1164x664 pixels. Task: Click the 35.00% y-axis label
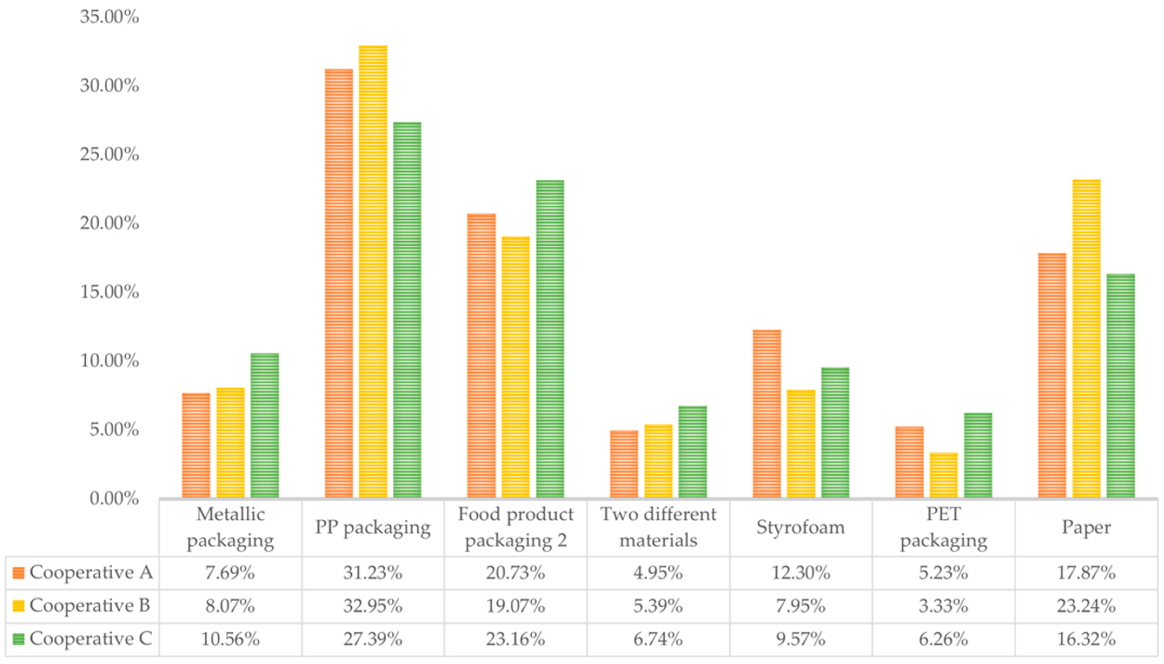click(109, 17)
